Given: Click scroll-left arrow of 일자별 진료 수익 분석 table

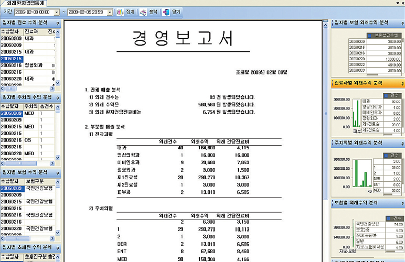Looking at the screenshot, I should tap(2, 89).
